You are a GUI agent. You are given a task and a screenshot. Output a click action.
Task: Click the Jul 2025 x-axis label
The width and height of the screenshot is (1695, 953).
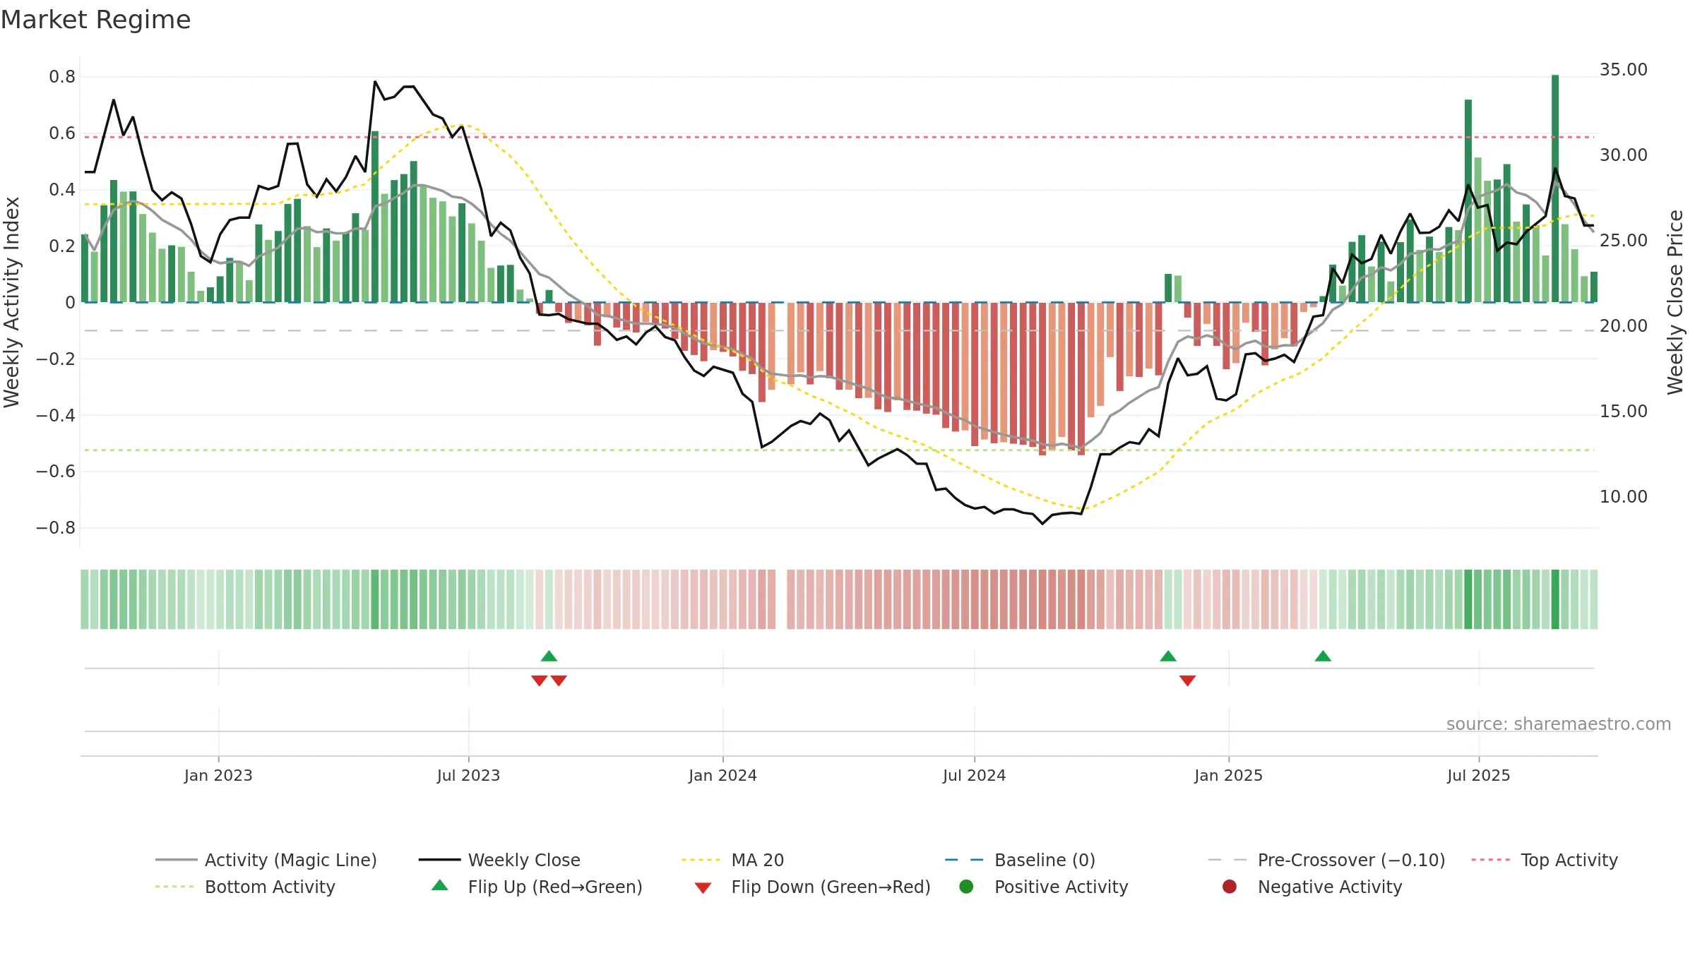pos(1478,775)
